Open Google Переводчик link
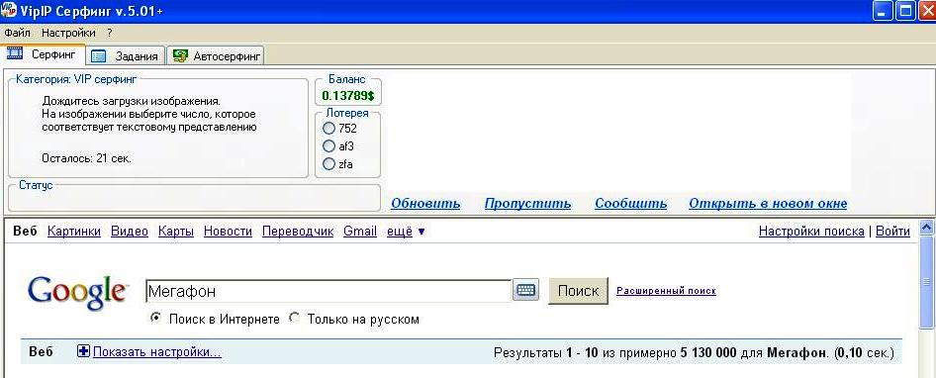The image size is (936, 378). pyautogui.click(x=298, y=232)
